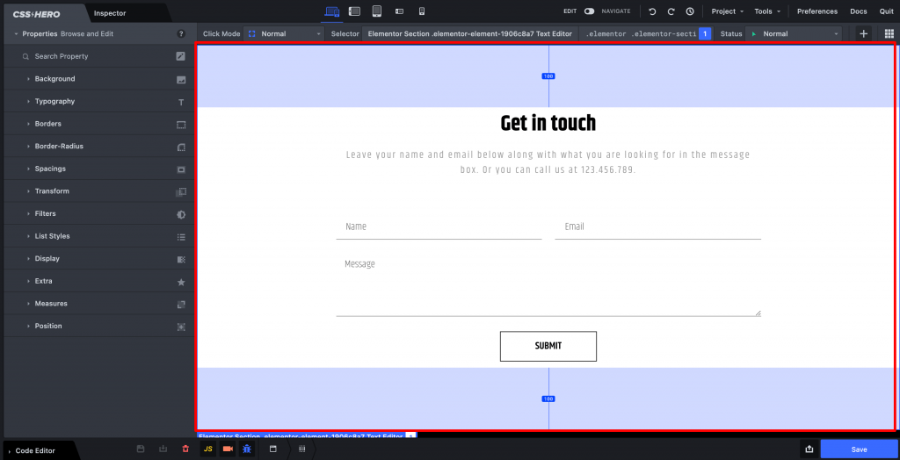
Task: Expand Border-Radius properties
Action: (98, 147)
